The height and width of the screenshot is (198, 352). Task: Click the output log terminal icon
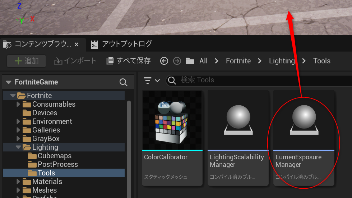tap(94, 44)
